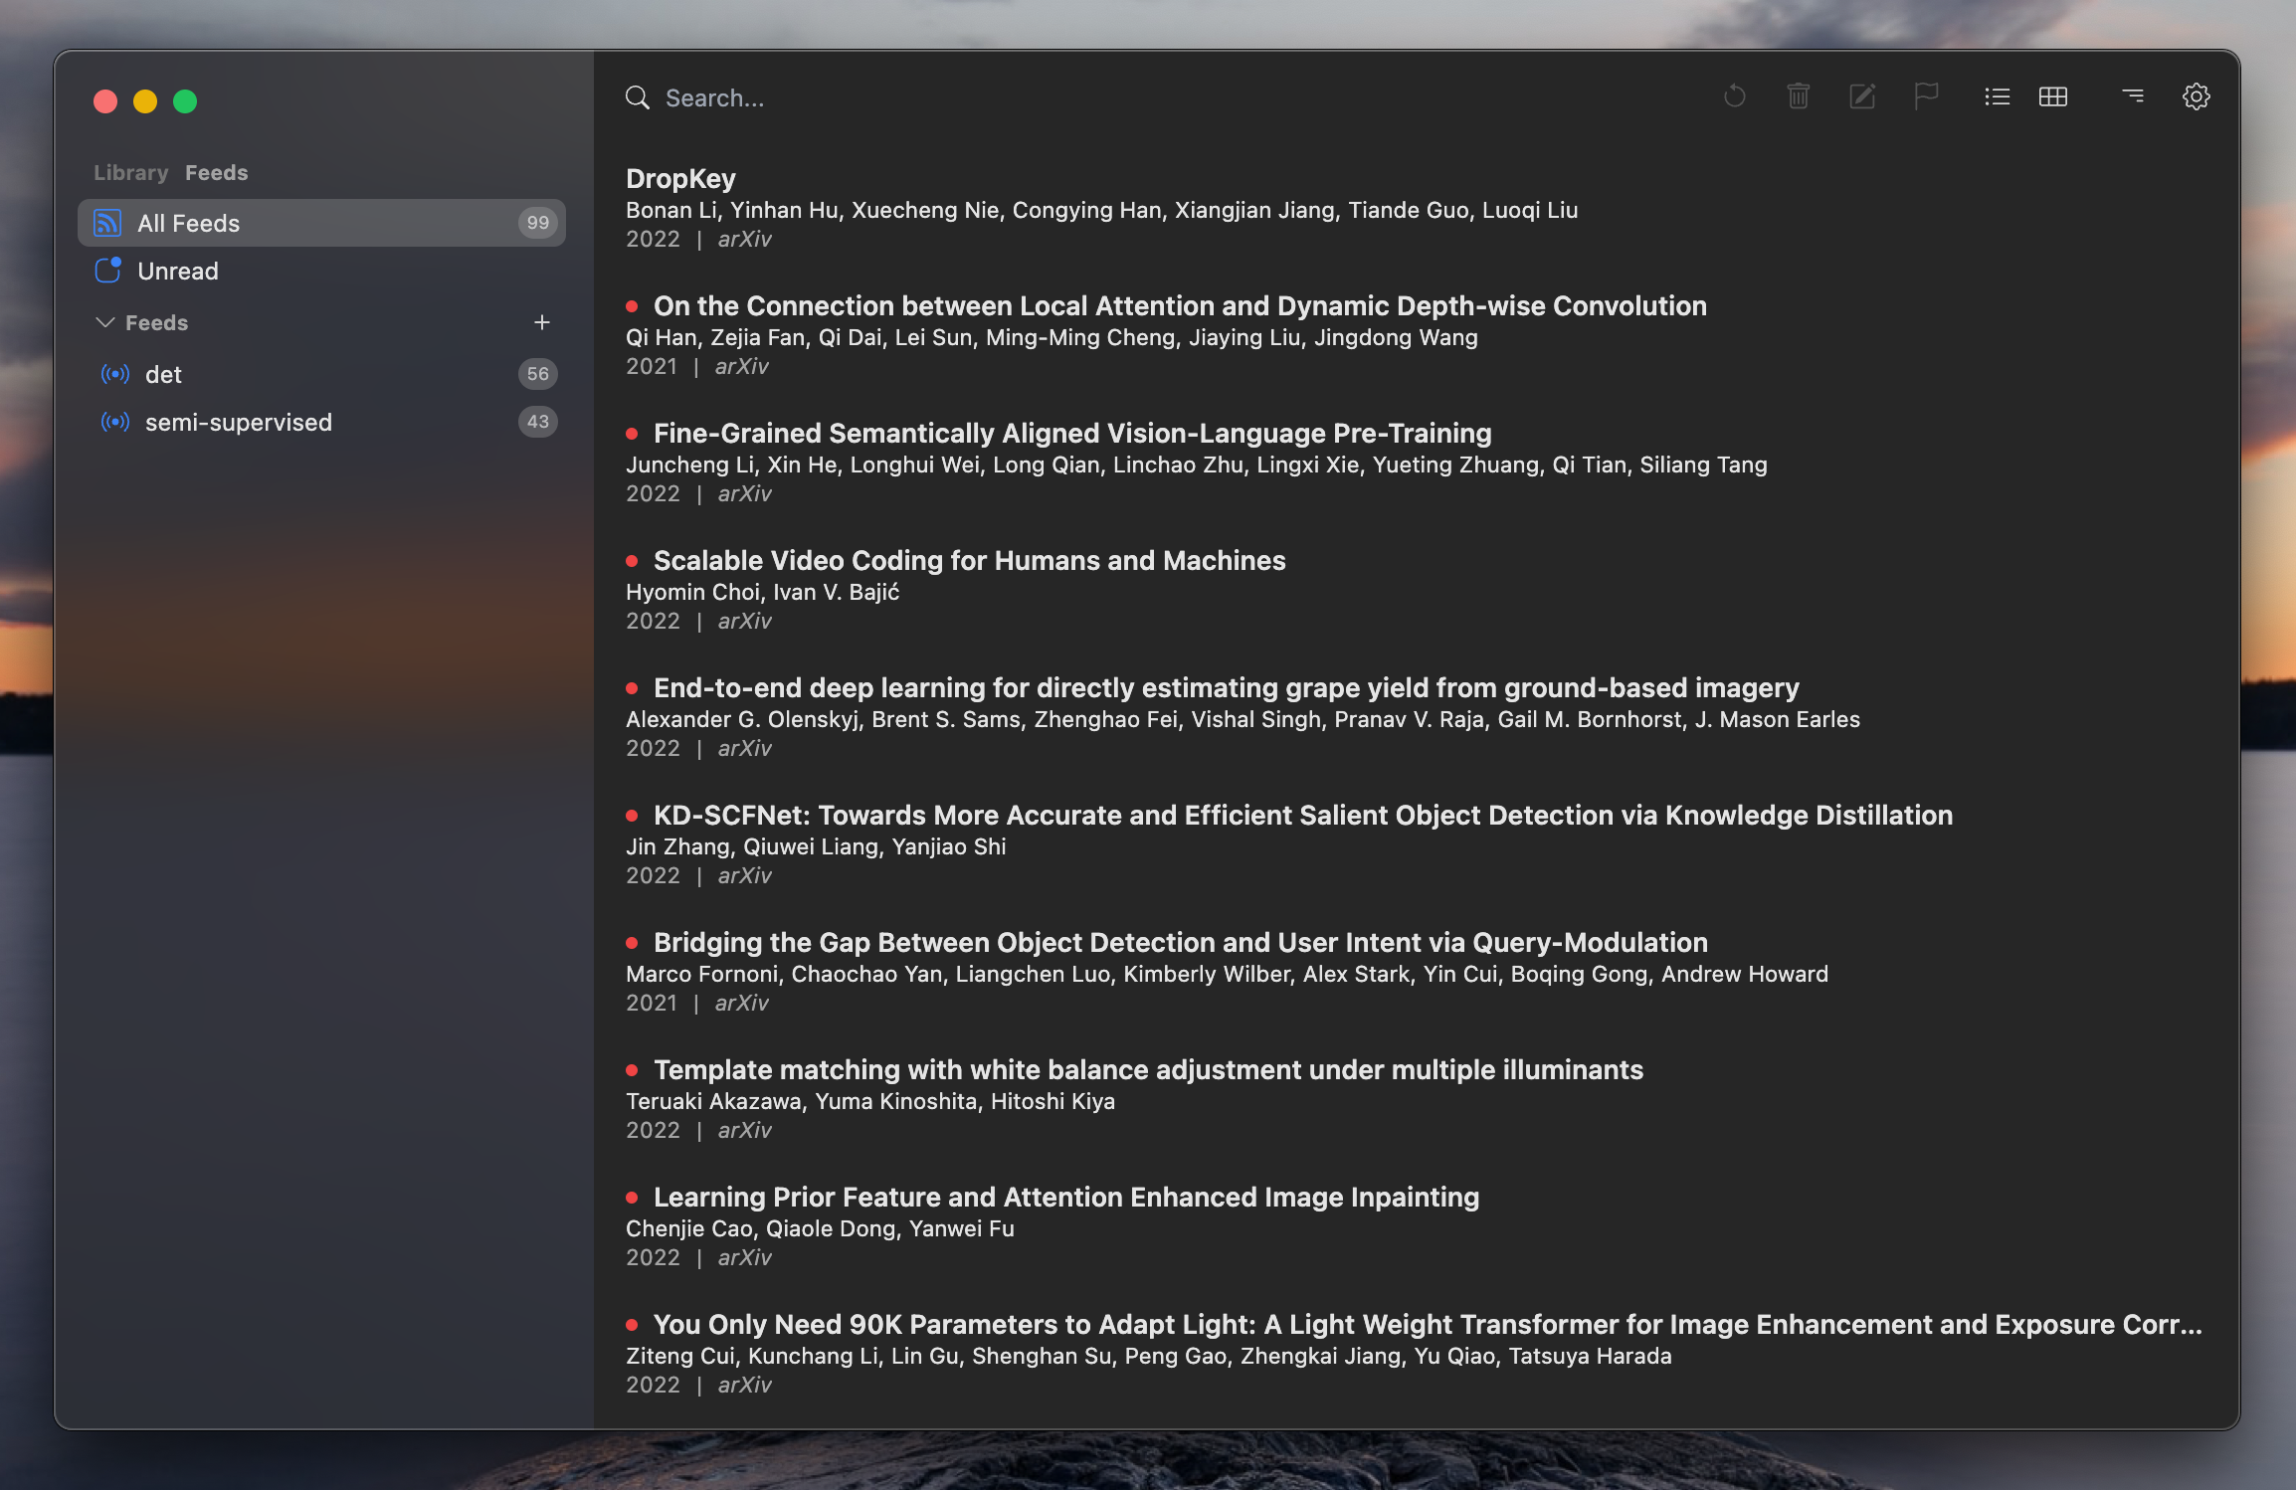This screenshot has height=1490, width=2296.
Task: Click the flag icon in toolbar
Action: pyautogui.click(x=1926, y=96)
